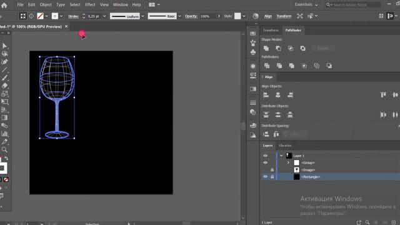Screen dimensions: 400x225
Task: Click Minus Front shape mode
Action: tap(278, 48)
